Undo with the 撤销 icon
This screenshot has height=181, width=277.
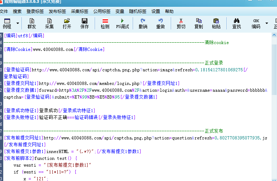143,23
